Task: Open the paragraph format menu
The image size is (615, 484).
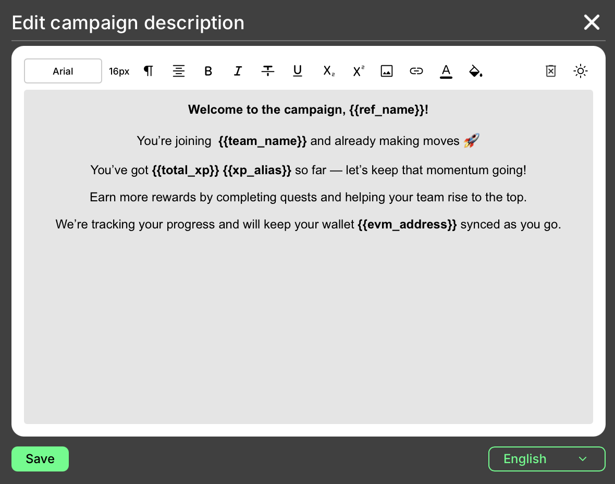Action: click(x=149, y=71)
